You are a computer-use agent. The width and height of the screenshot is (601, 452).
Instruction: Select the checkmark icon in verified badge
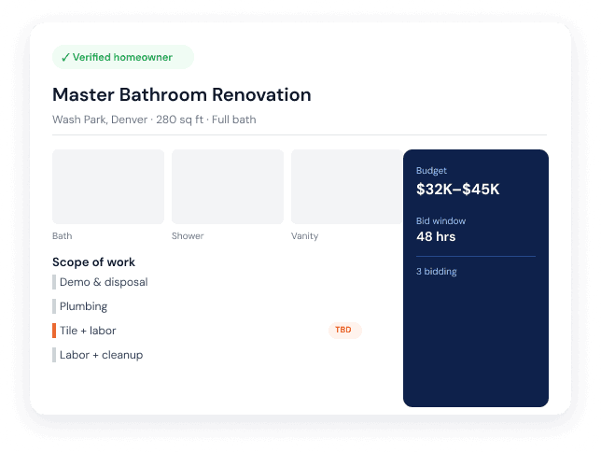point(65,58)
